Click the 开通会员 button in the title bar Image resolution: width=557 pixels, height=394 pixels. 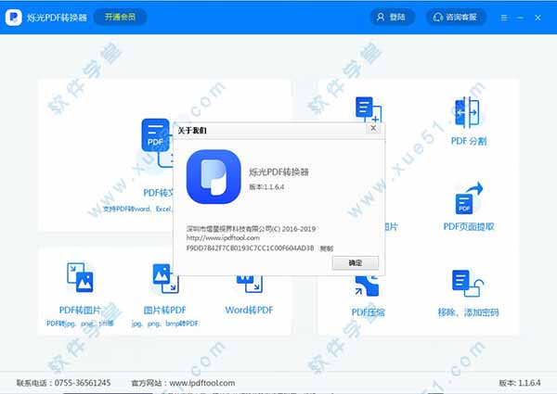[120, 17]
